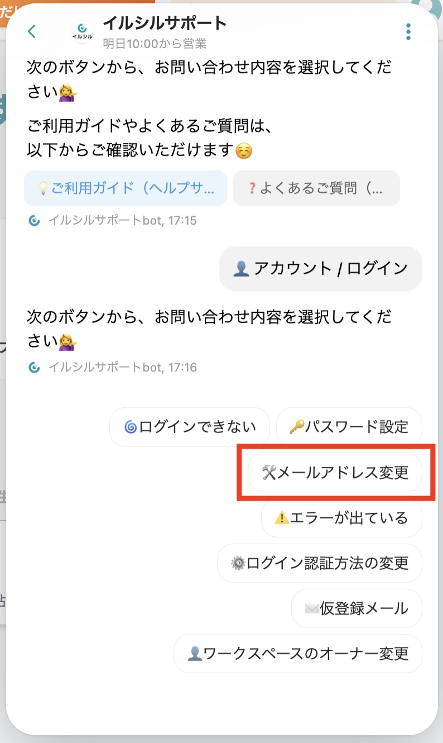Choose 仮登録メール option
The image size is (443, 743).
[357, 608]
